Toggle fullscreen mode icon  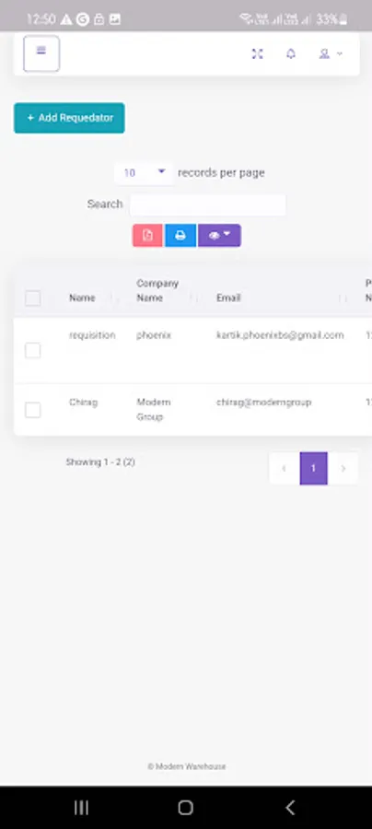(x=257, y=53)
